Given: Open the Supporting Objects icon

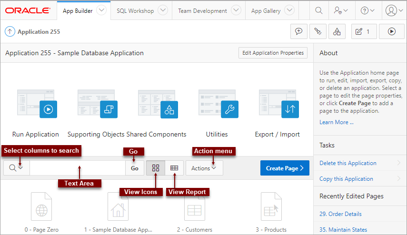Looking at the screenshot, I should pyautogui.click(x=97, y=104).
